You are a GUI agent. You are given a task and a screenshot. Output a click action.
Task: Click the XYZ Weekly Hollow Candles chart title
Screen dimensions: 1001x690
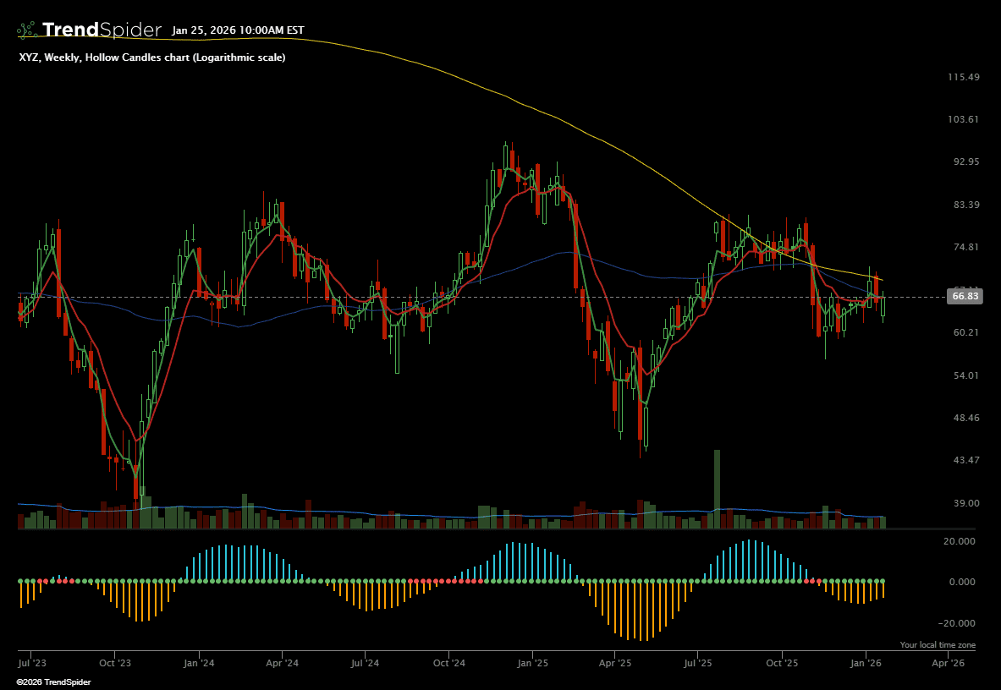(x=151, y=57)
